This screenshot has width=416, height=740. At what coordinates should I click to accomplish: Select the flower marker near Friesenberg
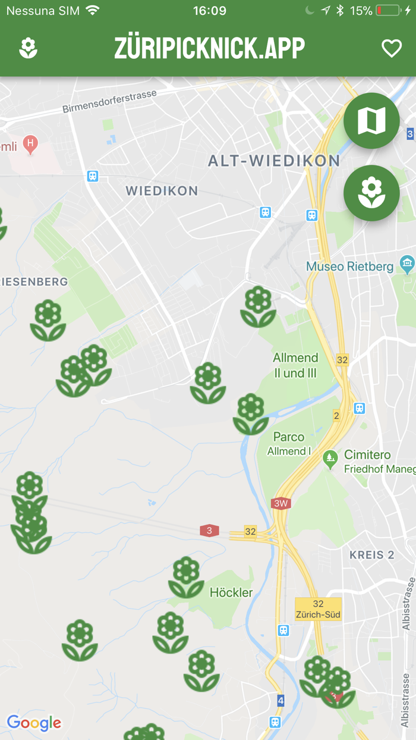[x=48, y=321]
